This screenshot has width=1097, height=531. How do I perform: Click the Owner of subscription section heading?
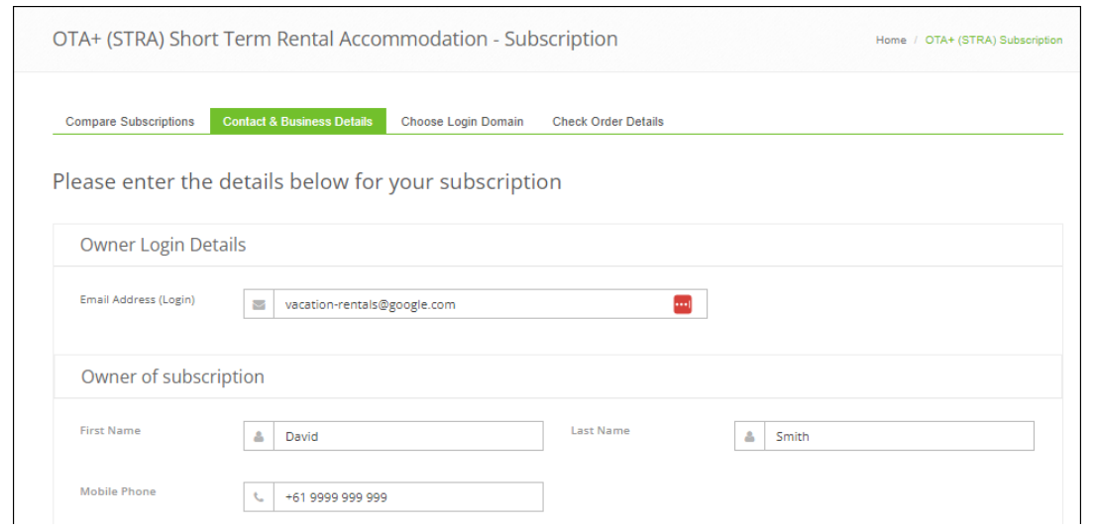(172, 376)
